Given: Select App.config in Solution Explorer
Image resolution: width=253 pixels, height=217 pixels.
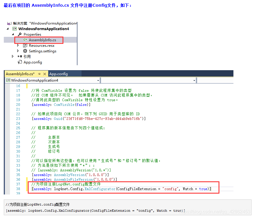Looking at the screenshot, I should [x=33, y=62].
